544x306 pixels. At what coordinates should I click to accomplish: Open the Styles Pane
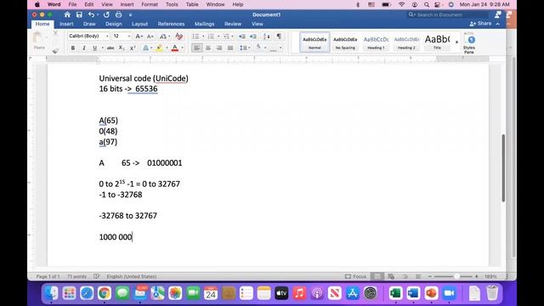point(469,43)
